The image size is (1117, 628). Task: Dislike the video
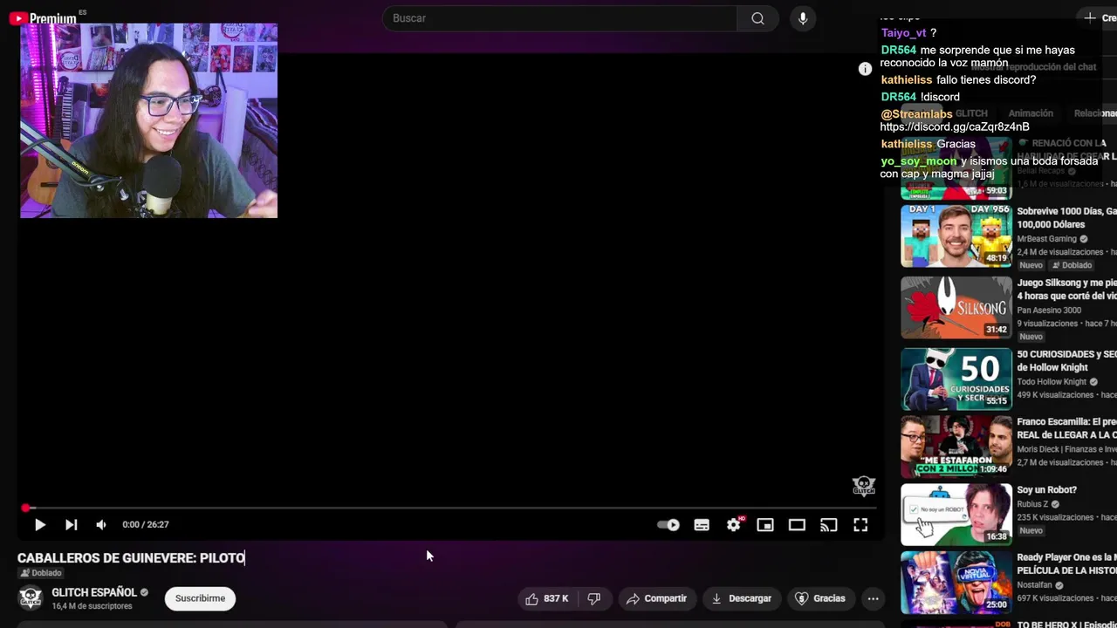tap(594, 598)
